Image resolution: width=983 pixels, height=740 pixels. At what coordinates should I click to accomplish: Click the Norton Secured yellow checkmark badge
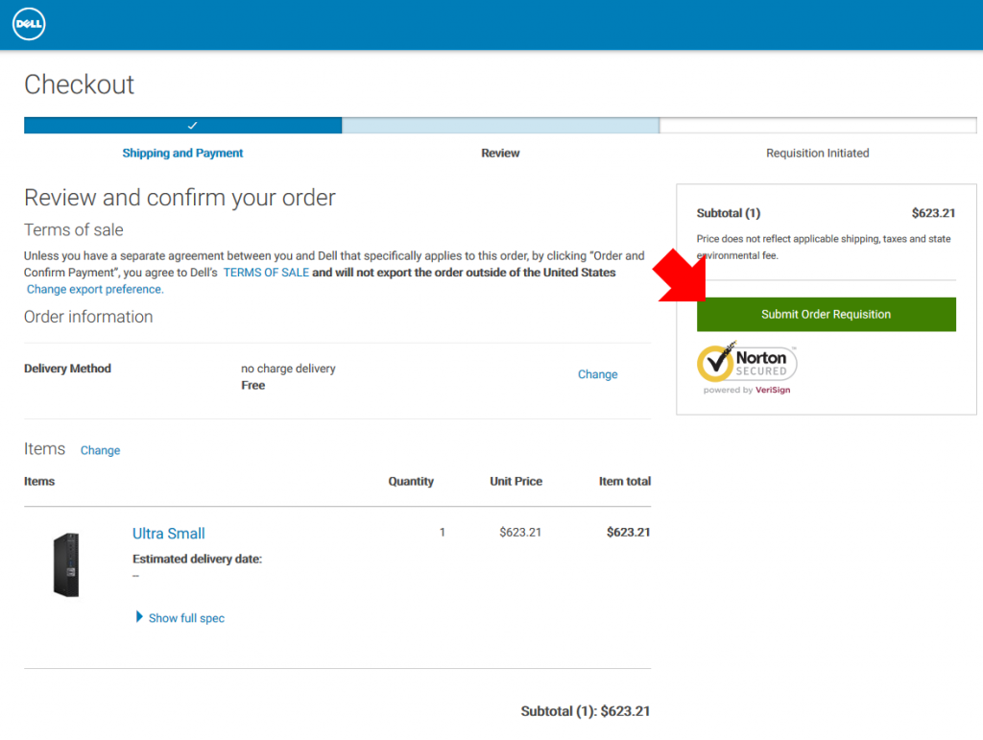coord(716,362)
